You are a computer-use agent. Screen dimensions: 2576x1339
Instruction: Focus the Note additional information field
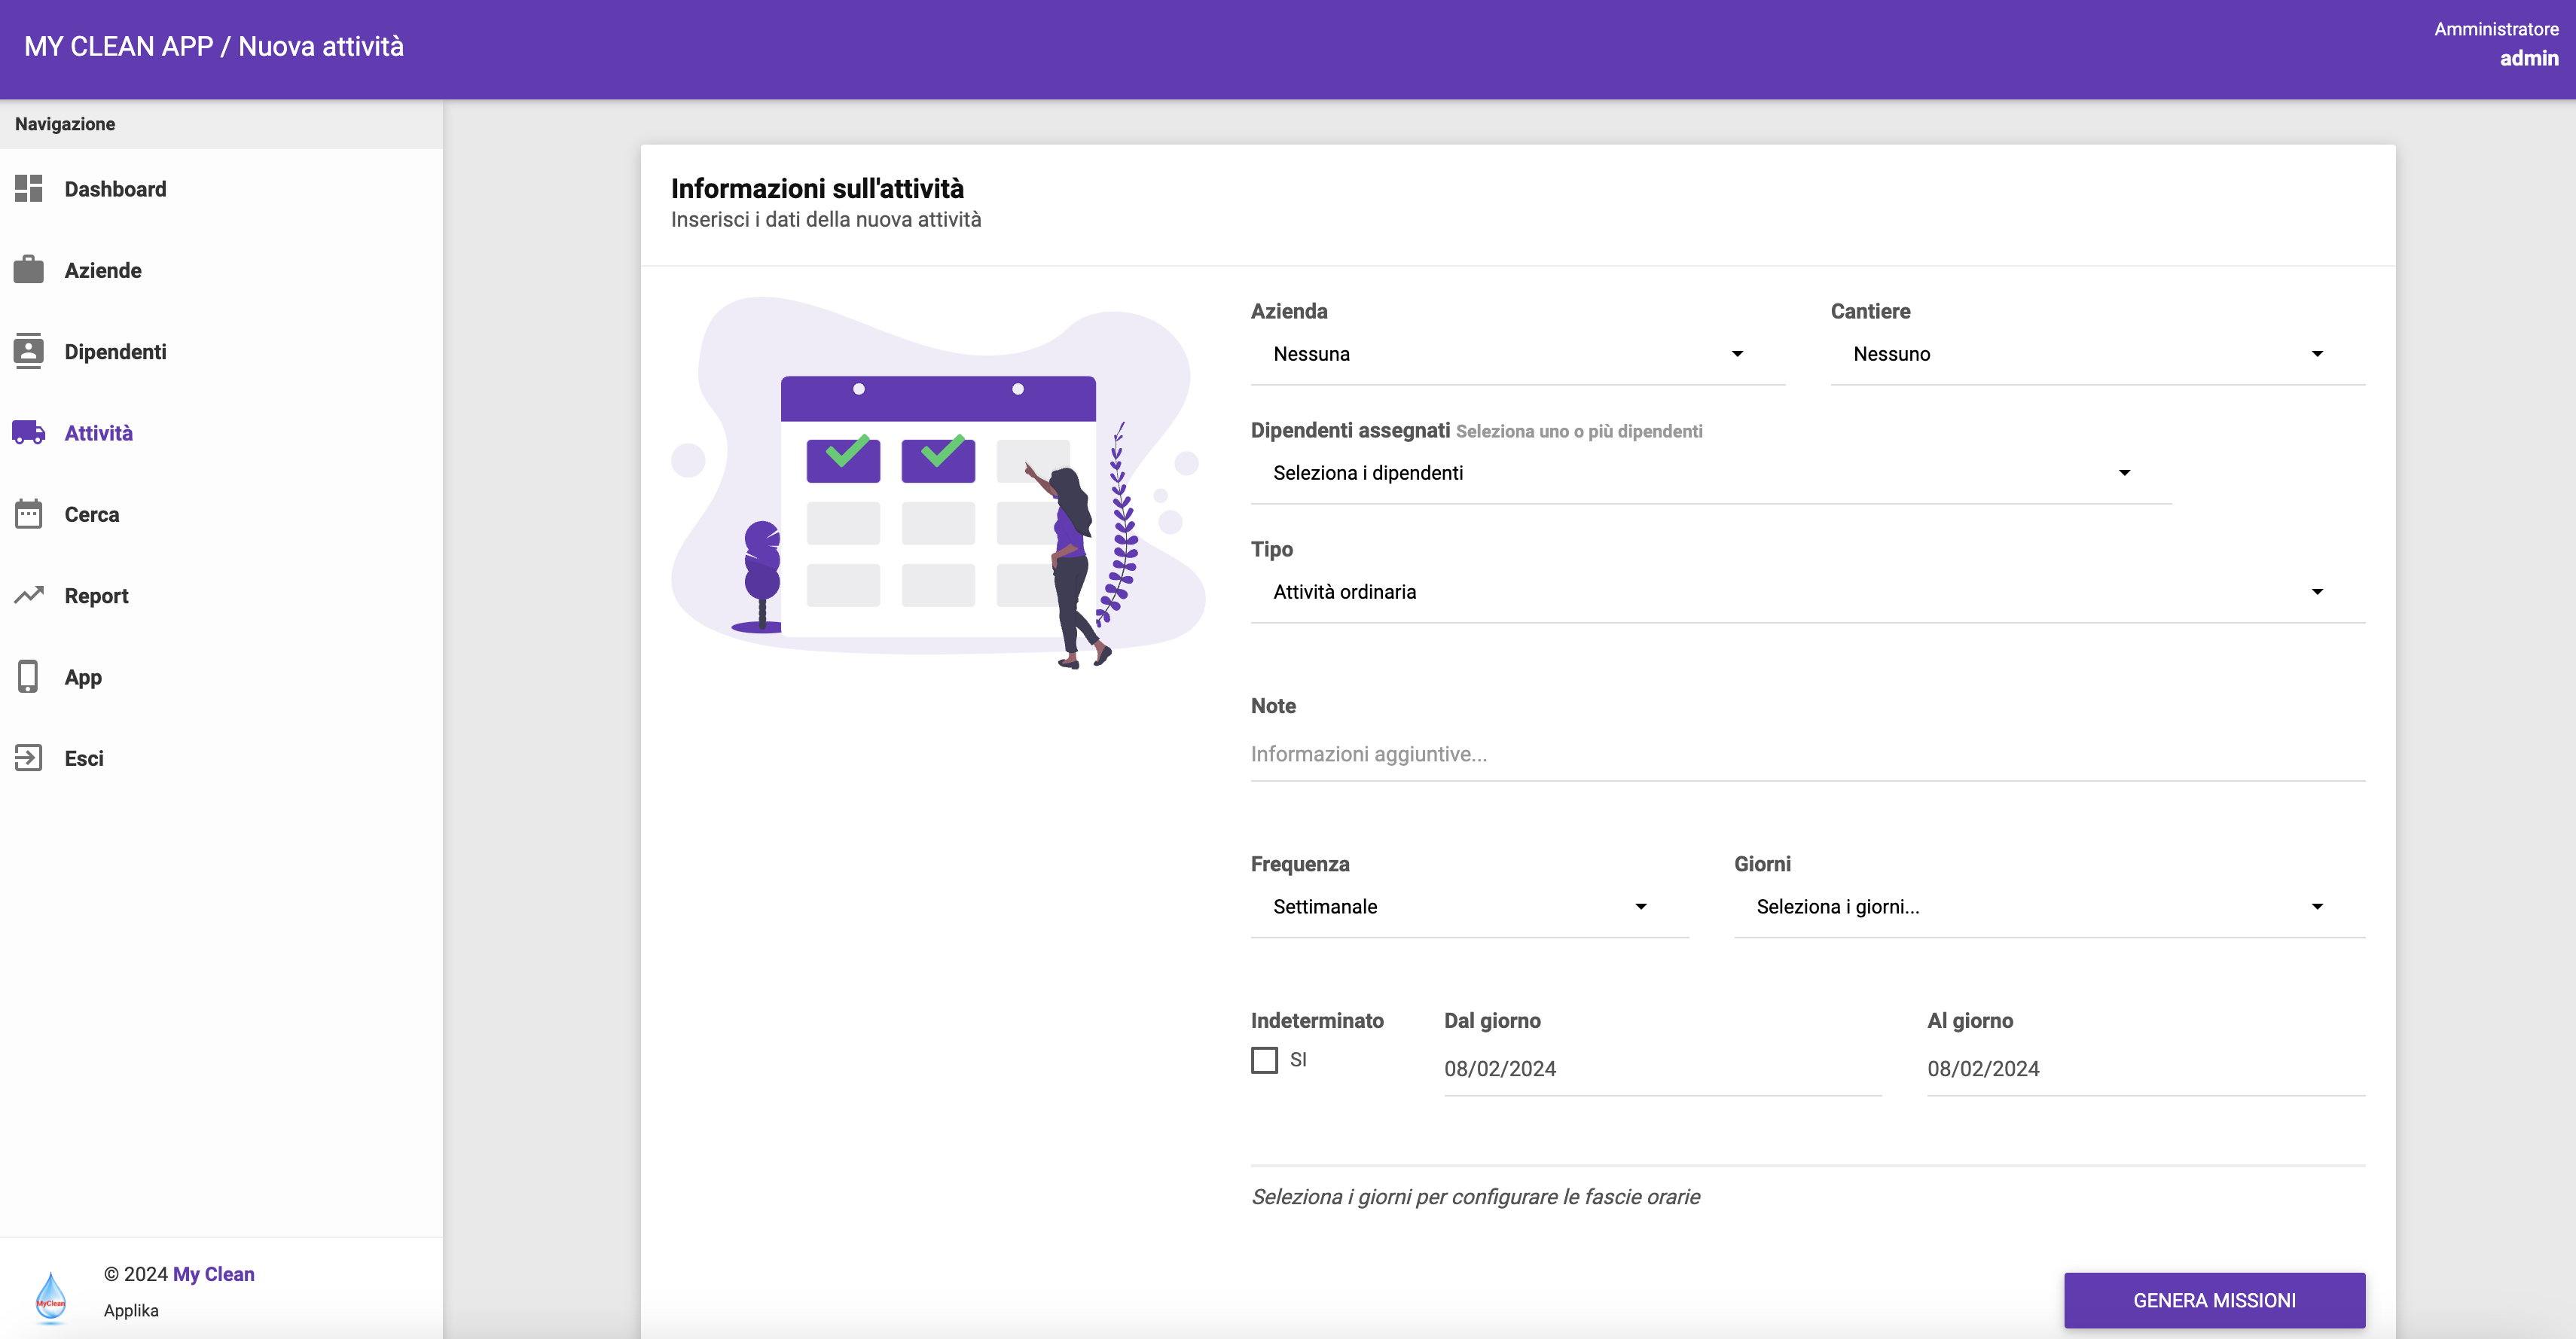coord(1807,754)
